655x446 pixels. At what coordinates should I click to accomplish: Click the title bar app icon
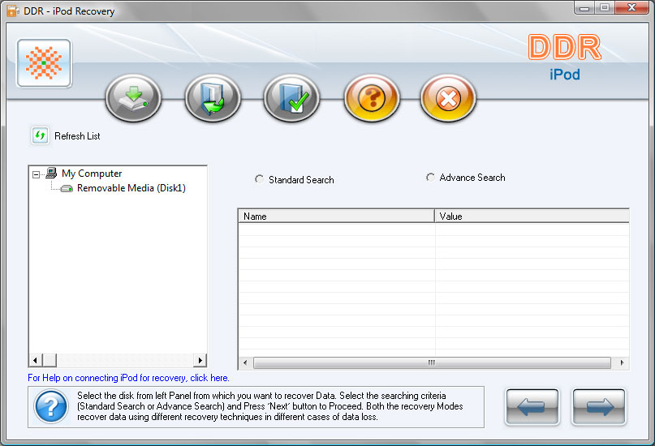12,11
